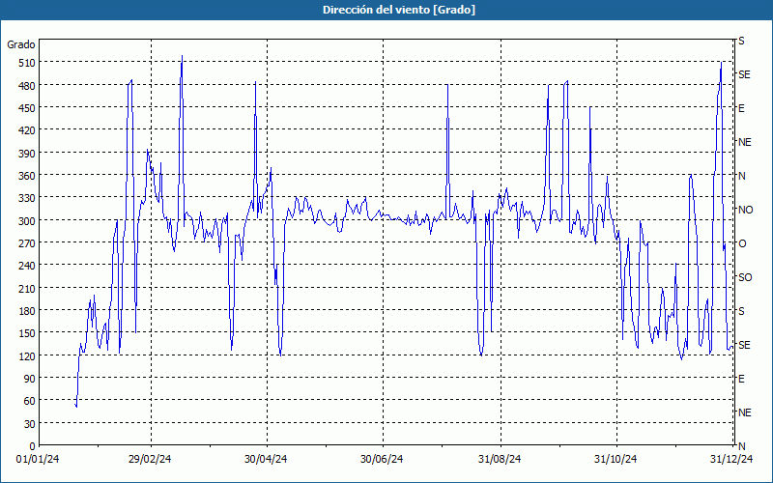Click the '330' y-axis value

[x=26, y=198]
